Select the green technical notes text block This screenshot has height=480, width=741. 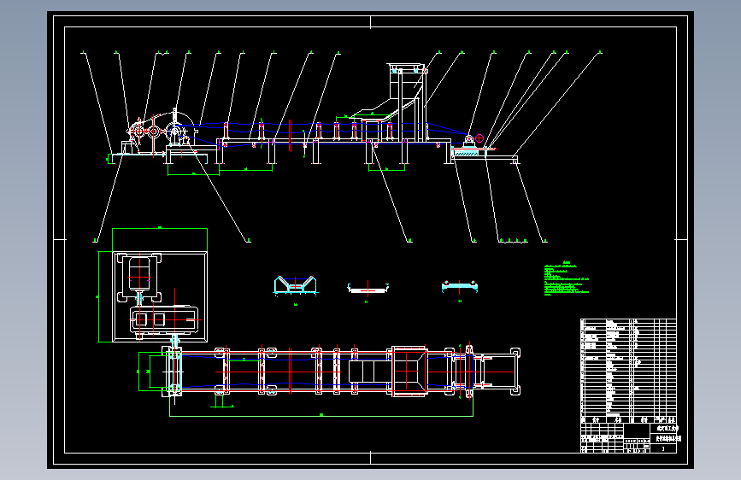(x=566, y=278)
